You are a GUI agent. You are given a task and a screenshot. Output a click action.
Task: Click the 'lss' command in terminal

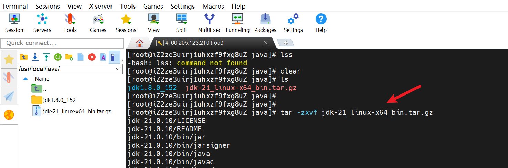point(286,55)
